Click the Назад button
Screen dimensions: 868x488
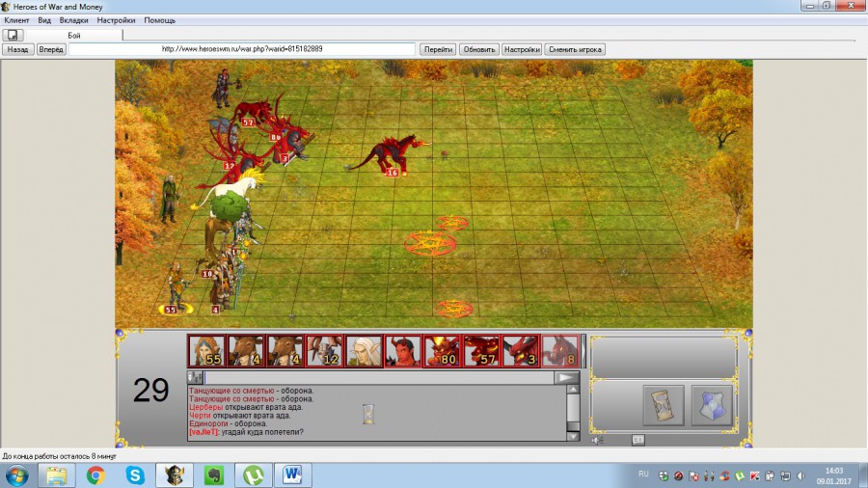[x=17, y=49]
